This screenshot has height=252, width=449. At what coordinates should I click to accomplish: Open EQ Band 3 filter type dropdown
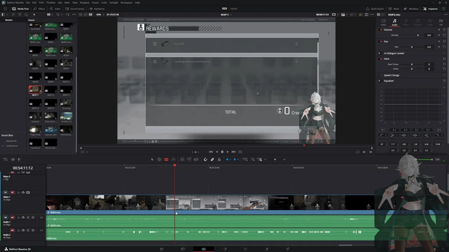point(405,135)
